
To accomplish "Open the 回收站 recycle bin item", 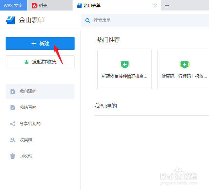I will (x=40, y=156).
